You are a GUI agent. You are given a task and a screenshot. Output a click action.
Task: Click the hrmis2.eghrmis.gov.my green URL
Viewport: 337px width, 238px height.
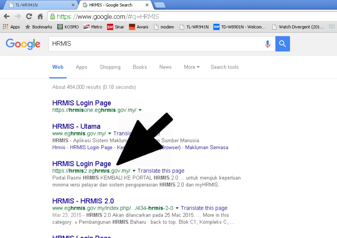[x=91, y=171]
